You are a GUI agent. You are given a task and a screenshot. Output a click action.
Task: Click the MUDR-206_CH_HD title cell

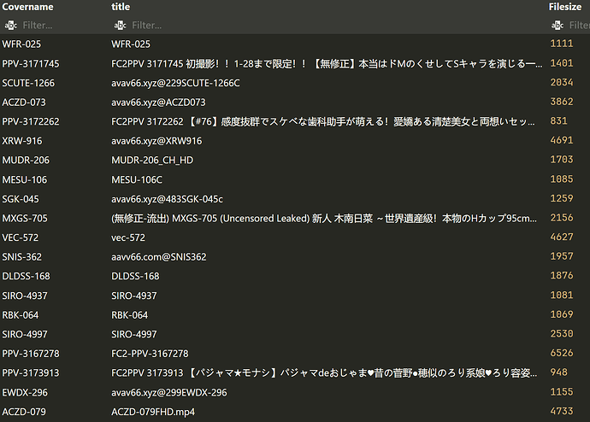coord(152,160)
